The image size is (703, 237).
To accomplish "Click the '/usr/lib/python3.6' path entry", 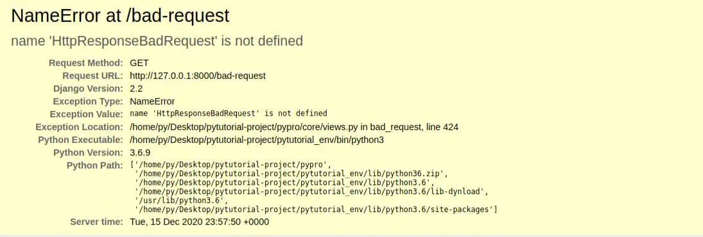I will coord(178,200).
